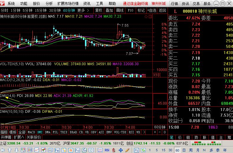The image size is (233, 153).
Task: Open the 分析 menu
Action: 49,4
